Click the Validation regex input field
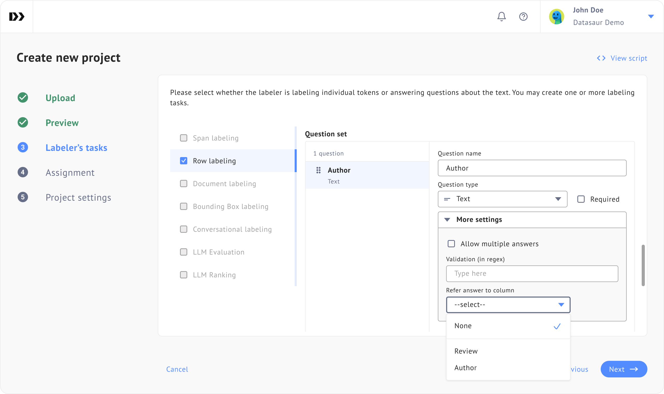 tap(532, 273)
